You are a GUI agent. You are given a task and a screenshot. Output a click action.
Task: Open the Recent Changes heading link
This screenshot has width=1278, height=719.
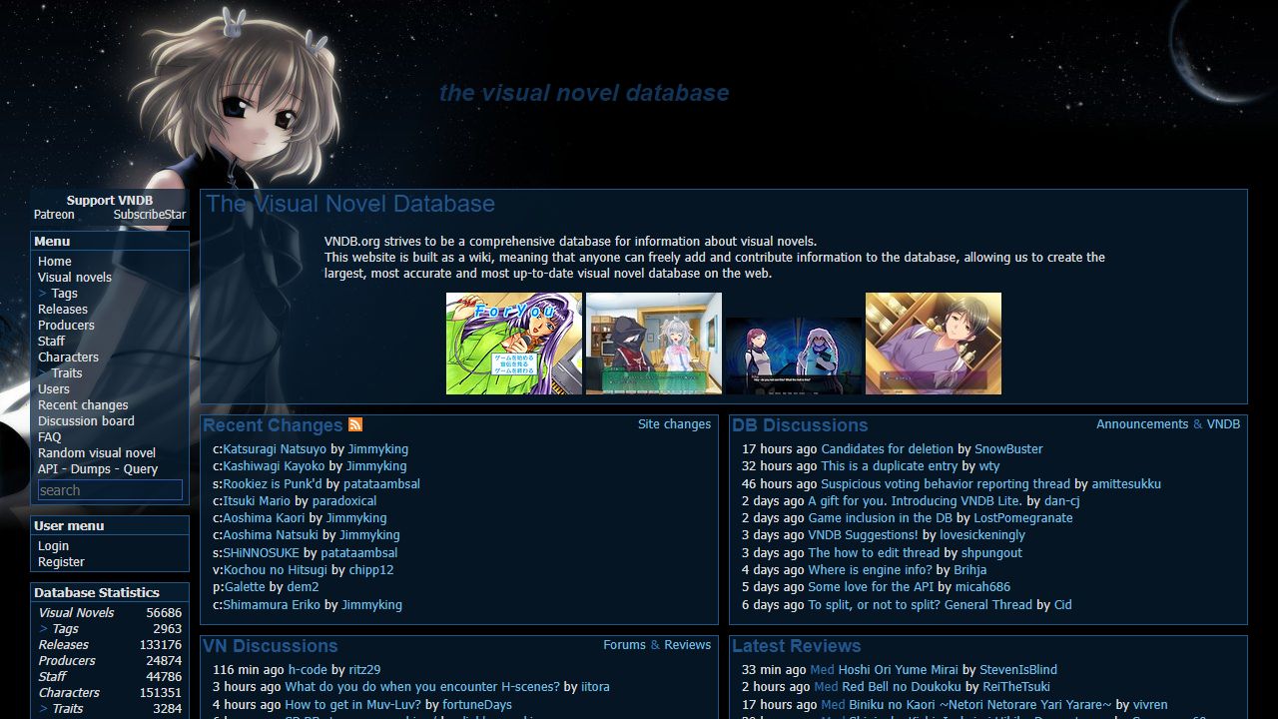coord(273,425)
